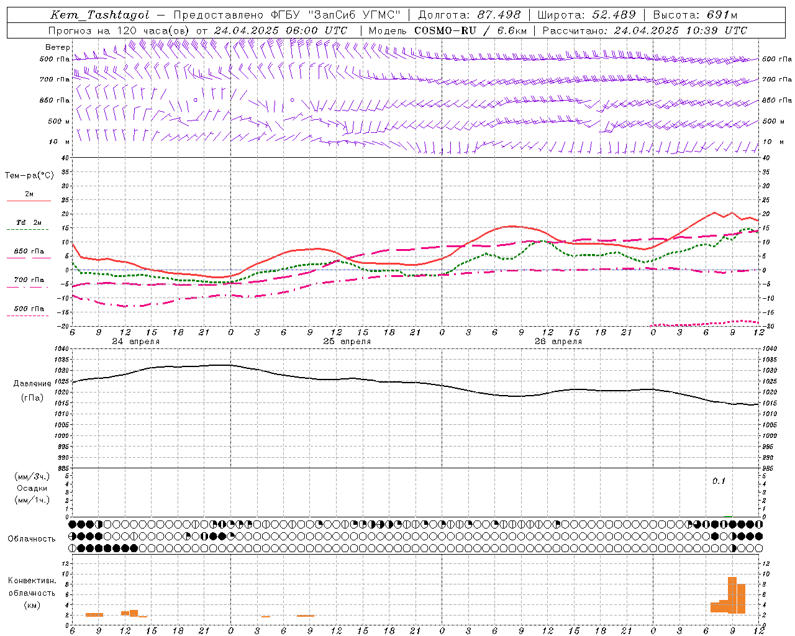Image resolution: width=795 pixels, height=636 pixels.
Task: Select the elevation value Высота: 691м
Action: pyautogui.click(x=696, y=15)
